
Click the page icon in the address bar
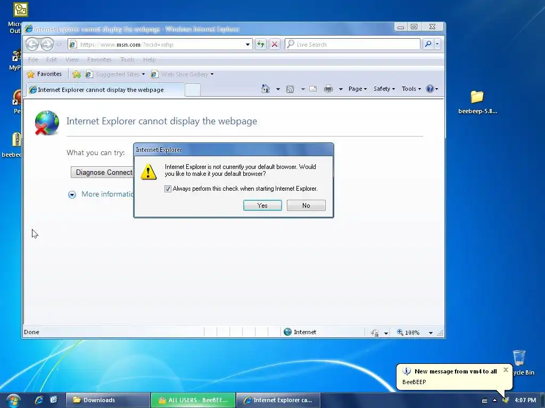(x=72, y=45)
